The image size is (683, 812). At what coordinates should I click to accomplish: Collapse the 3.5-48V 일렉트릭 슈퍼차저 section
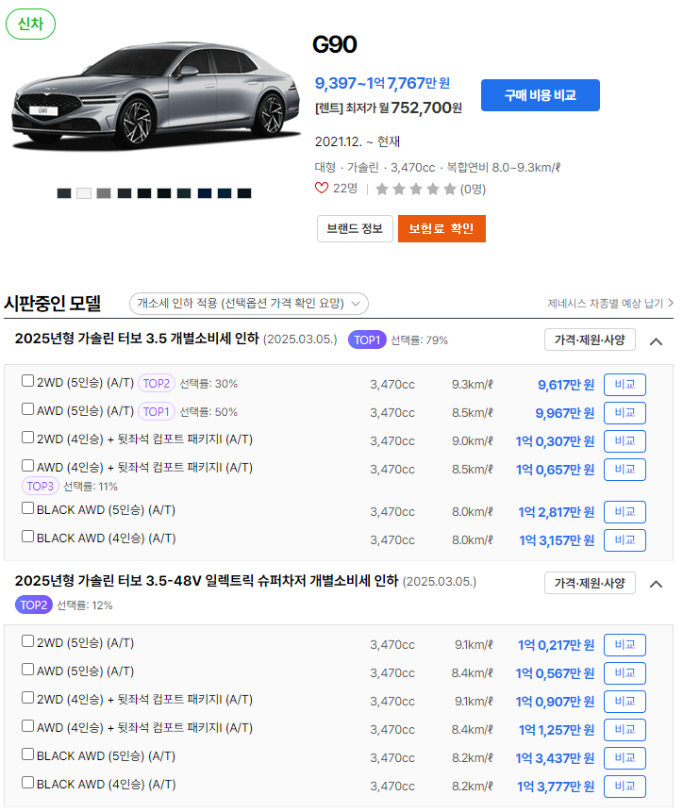pos(656,584)
